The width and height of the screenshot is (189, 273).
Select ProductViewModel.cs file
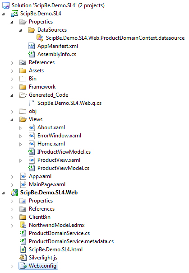(x=64, y=168)
